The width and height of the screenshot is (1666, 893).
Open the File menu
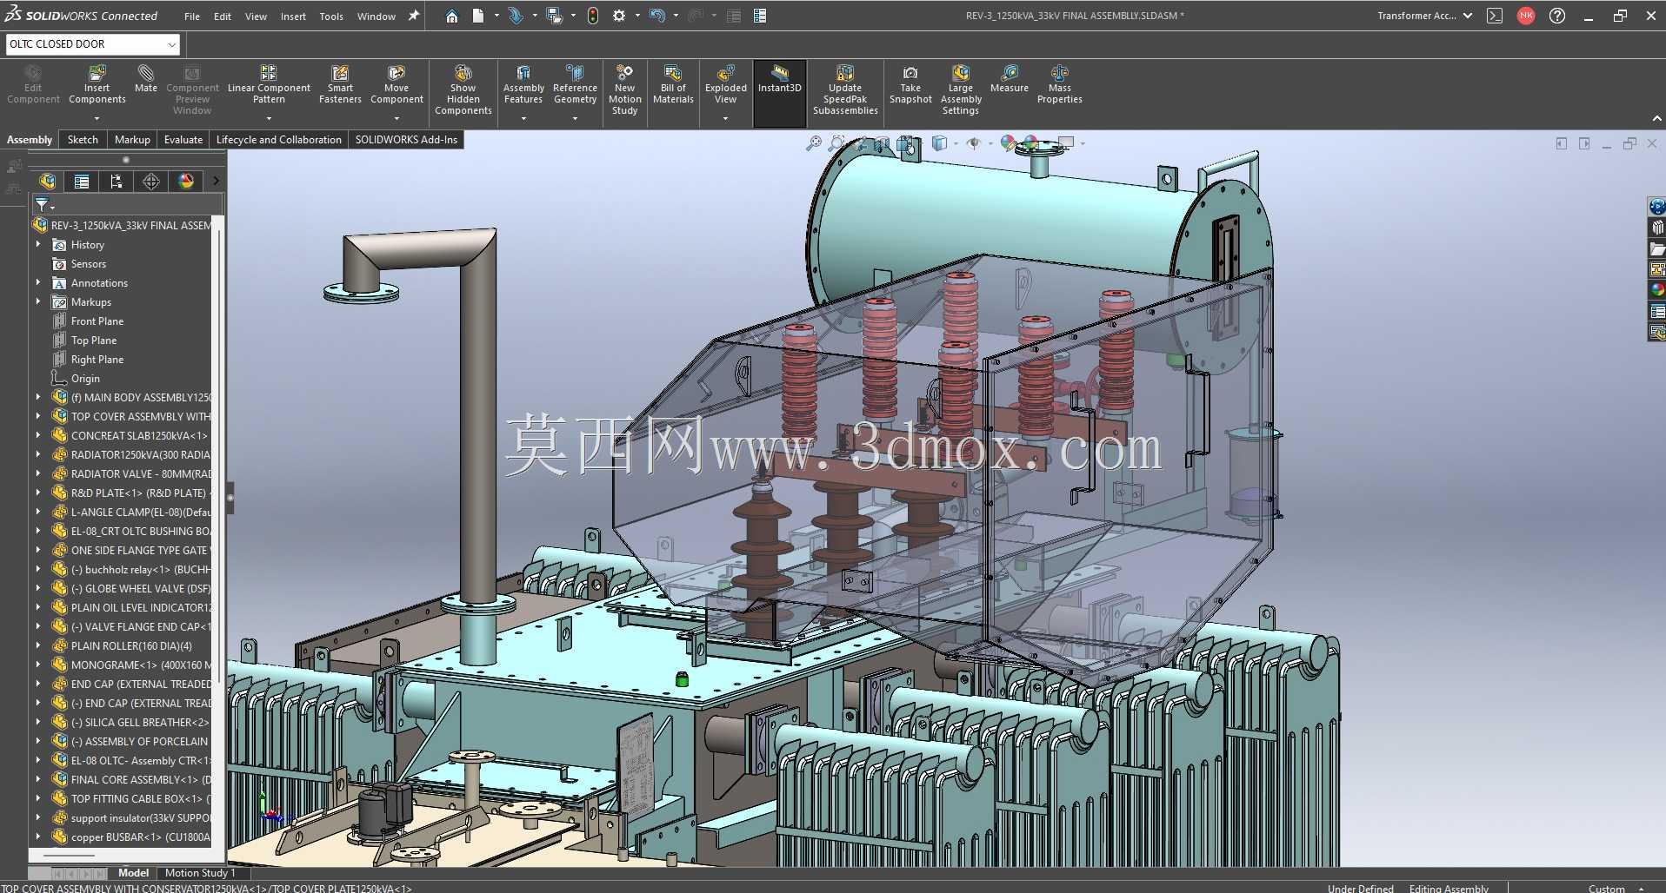pos(192,17)
